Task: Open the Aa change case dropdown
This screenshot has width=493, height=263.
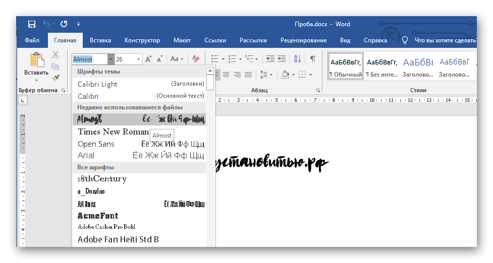Action: (177, 59)
